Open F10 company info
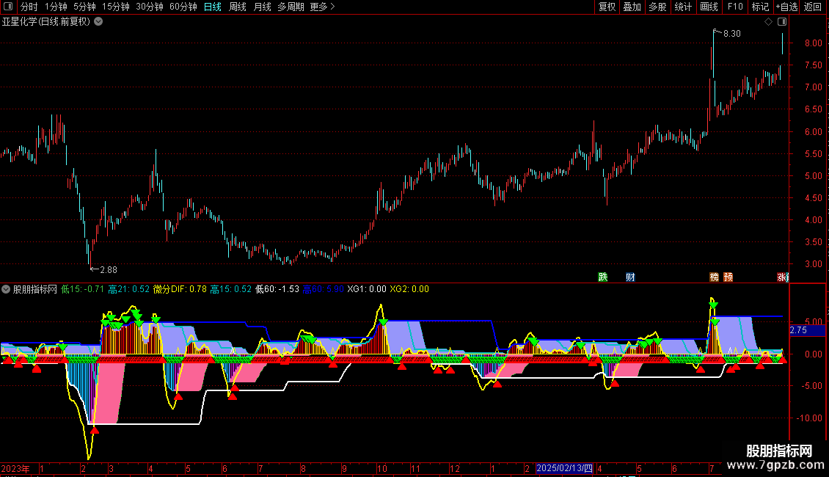Screen dimensions: 829x477 (x=735, y=7)
